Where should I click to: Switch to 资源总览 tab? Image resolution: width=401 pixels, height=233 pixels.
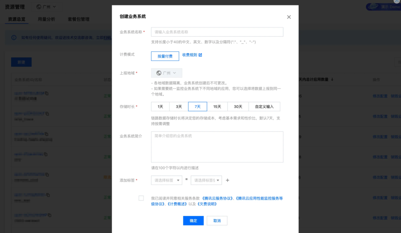coord(17,19)
